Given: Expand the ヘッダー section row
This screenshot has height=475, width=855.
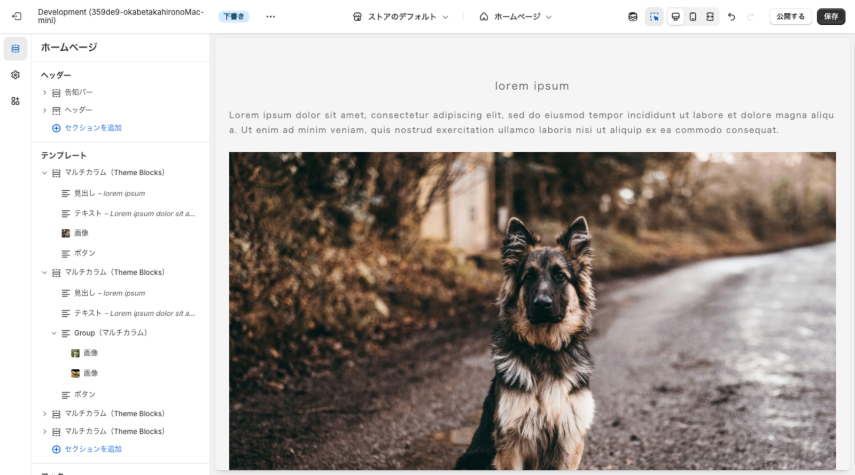Looking at the screenshot, I should pyautogui.click(x=44, y=111).
